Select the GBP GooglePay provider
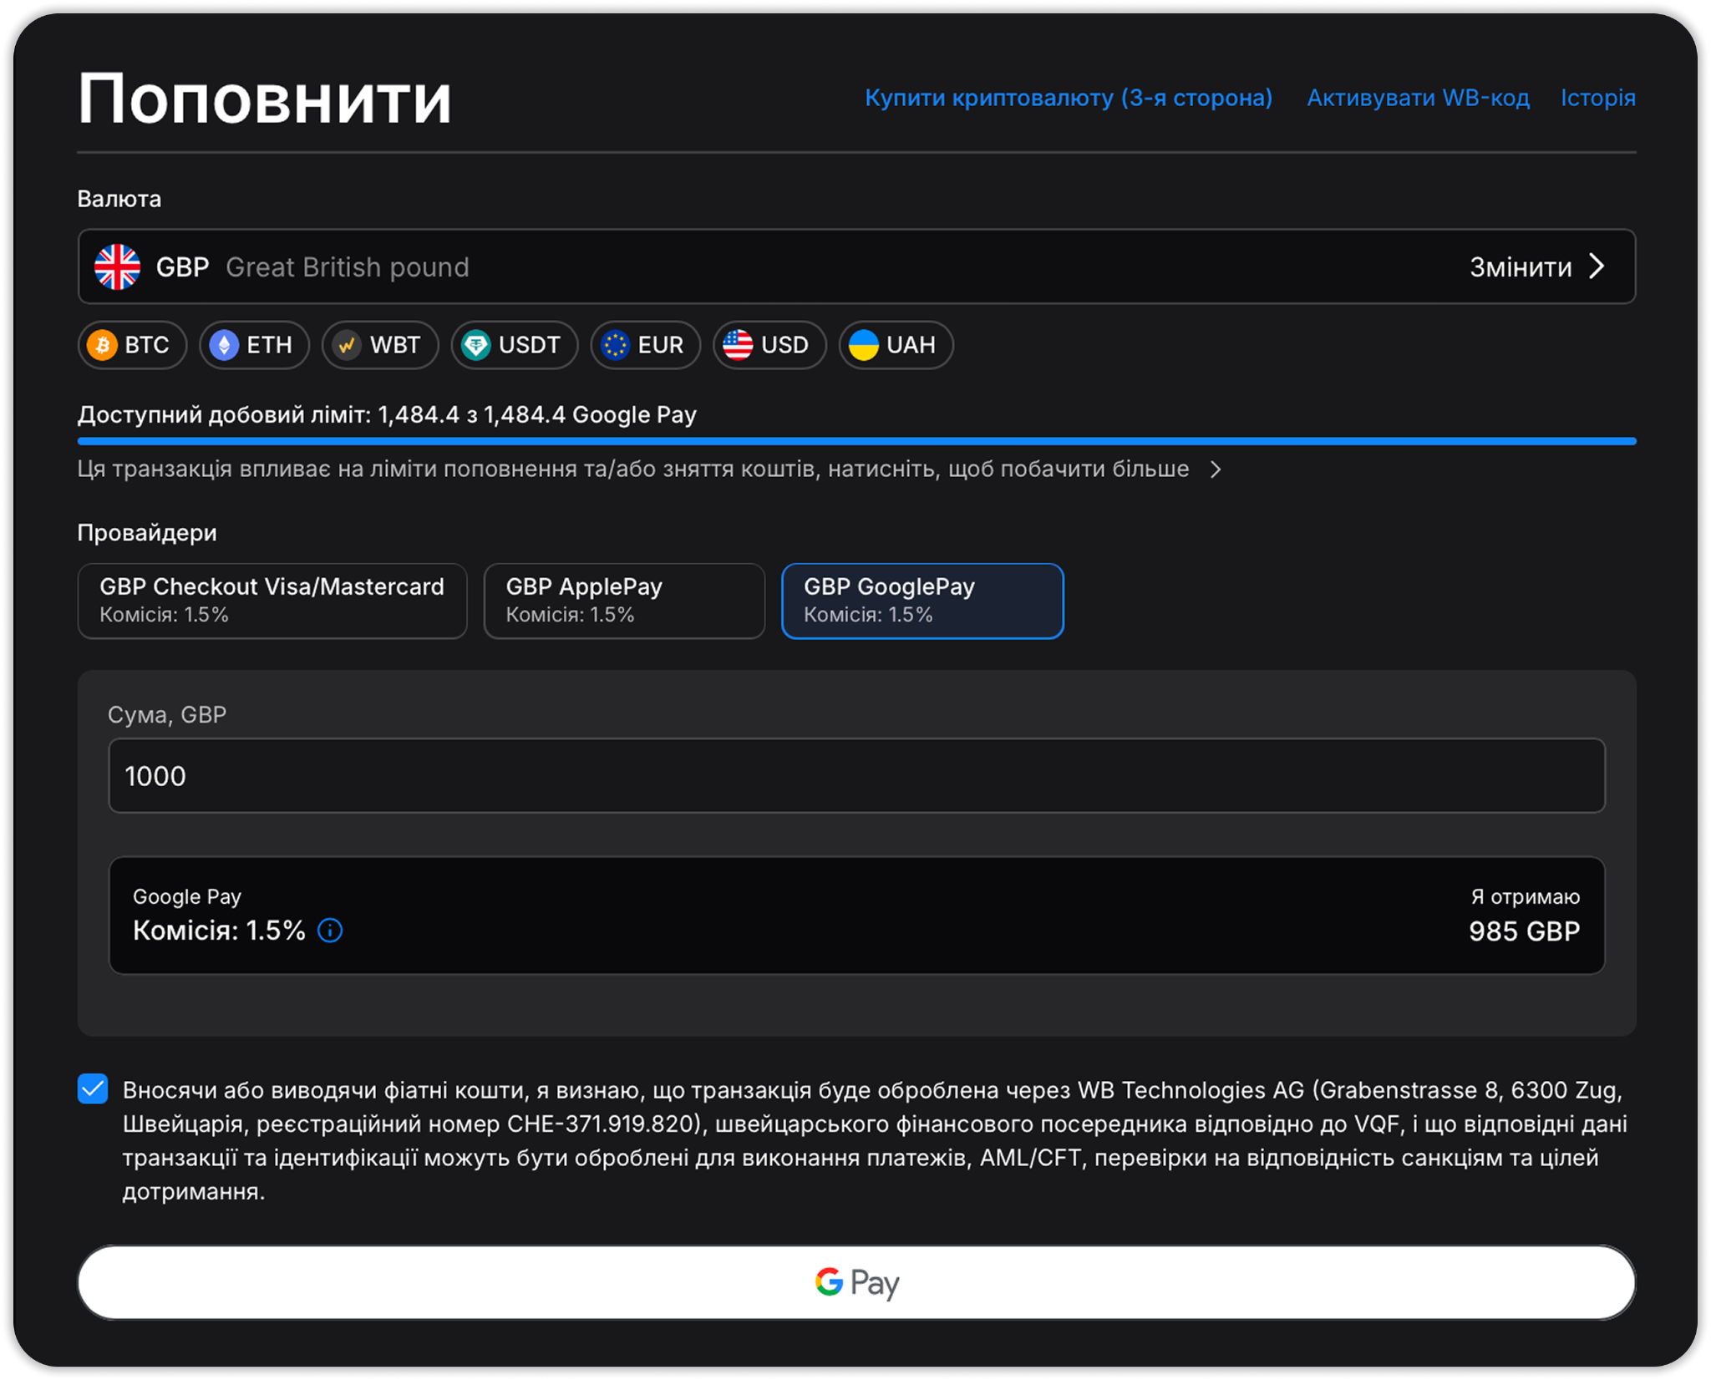 922,601
